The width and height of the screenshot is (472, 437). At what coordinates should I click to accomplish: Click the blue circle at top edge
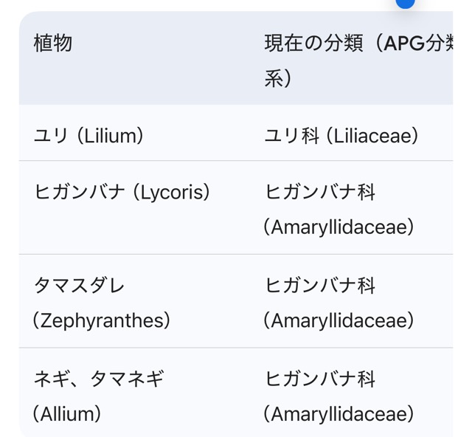pos(405,2)
